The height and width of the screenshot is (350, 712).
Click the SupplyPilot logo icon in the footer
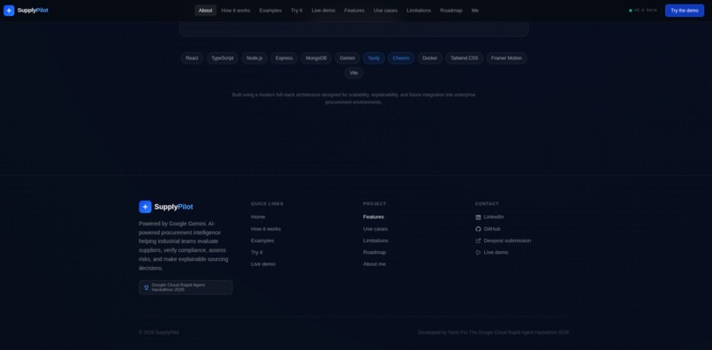pos(145,207)
